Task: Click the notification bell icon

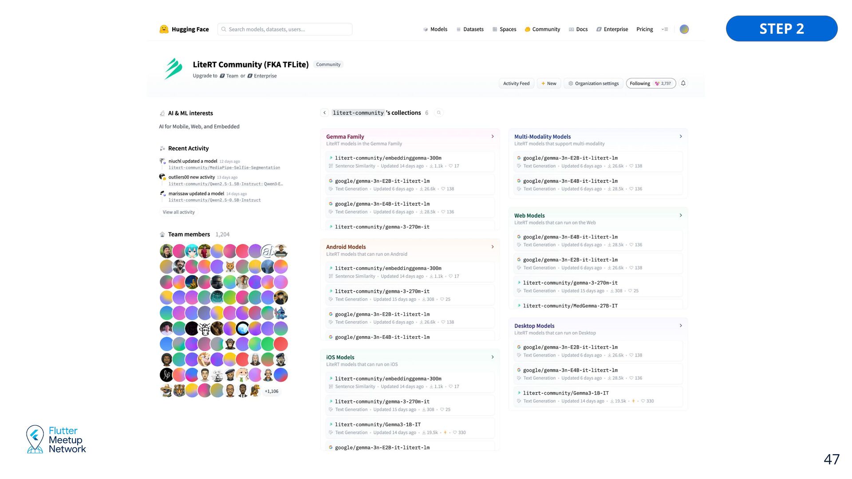Action: click(683, 83)
